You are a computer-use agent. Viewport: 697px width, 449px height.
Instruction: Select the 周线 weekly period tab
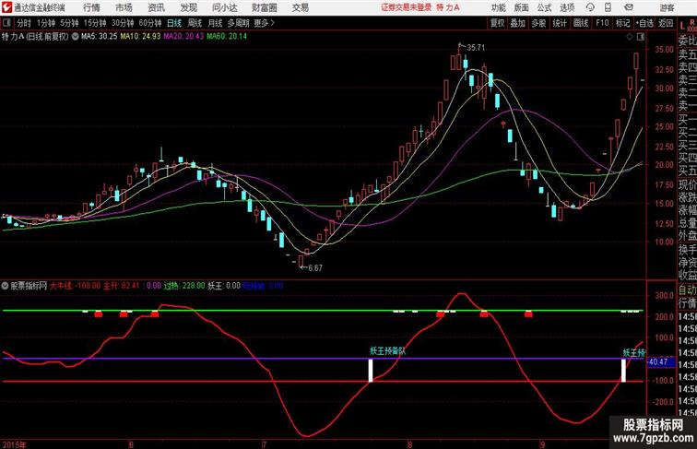(x=195, y=23)
